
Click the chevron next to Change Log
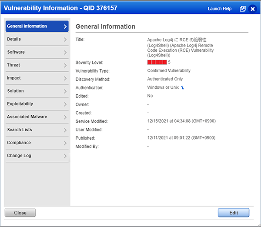coord(65,156)
